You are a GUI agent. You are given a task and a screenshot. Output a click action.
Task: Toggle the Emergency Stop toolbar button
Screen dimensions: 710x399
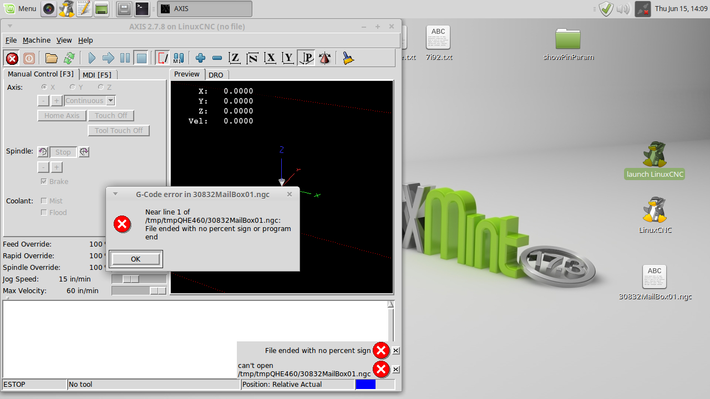click(12, 58)
